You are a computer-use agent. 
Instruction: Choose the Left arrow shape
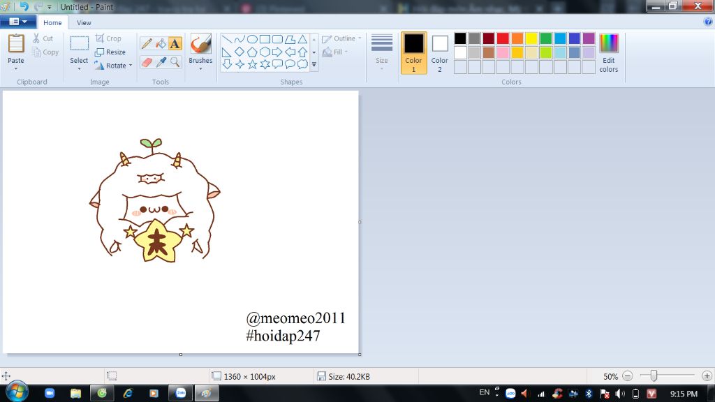(290, 52)
